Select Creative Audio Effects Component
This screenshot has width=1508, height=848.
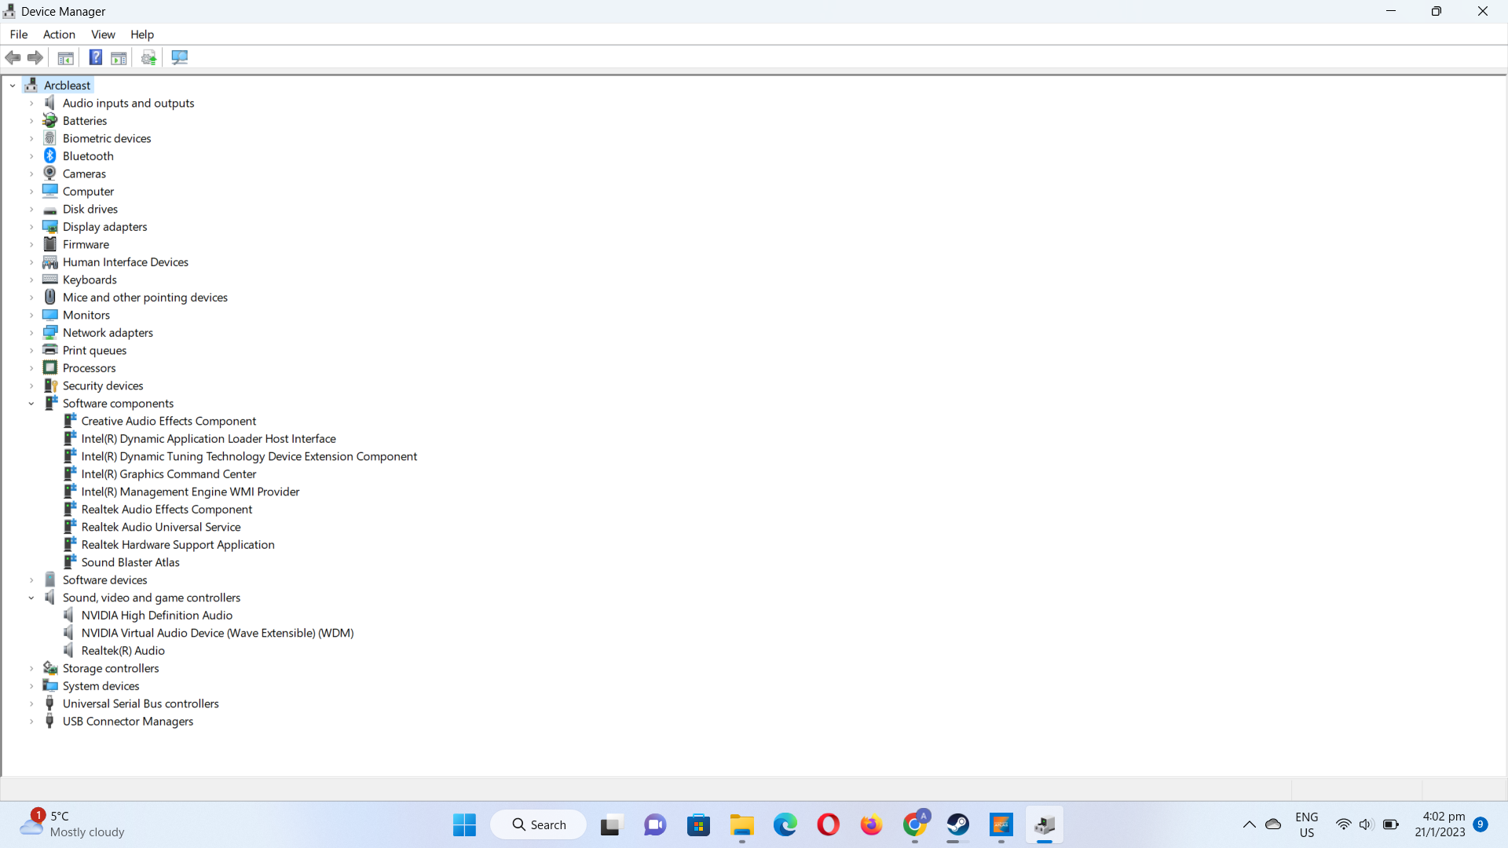pos(169,421)
